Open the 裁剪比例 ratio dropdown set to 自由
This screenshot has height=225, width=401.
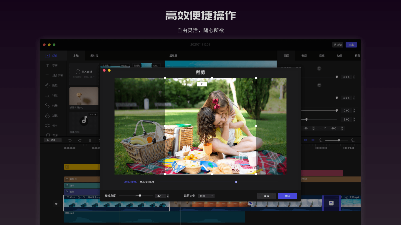click(x=206, y=196)
